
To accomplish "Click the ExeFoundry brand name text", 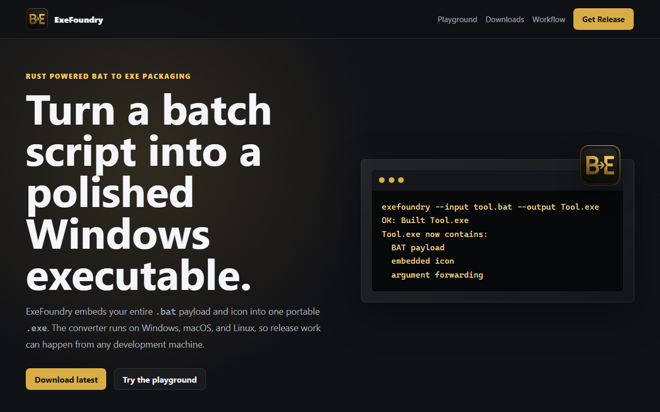I will pyautogui.click(x=79, y=20).
